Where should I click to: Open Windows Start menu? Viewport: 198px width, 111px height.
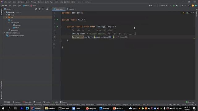[3, 108]
